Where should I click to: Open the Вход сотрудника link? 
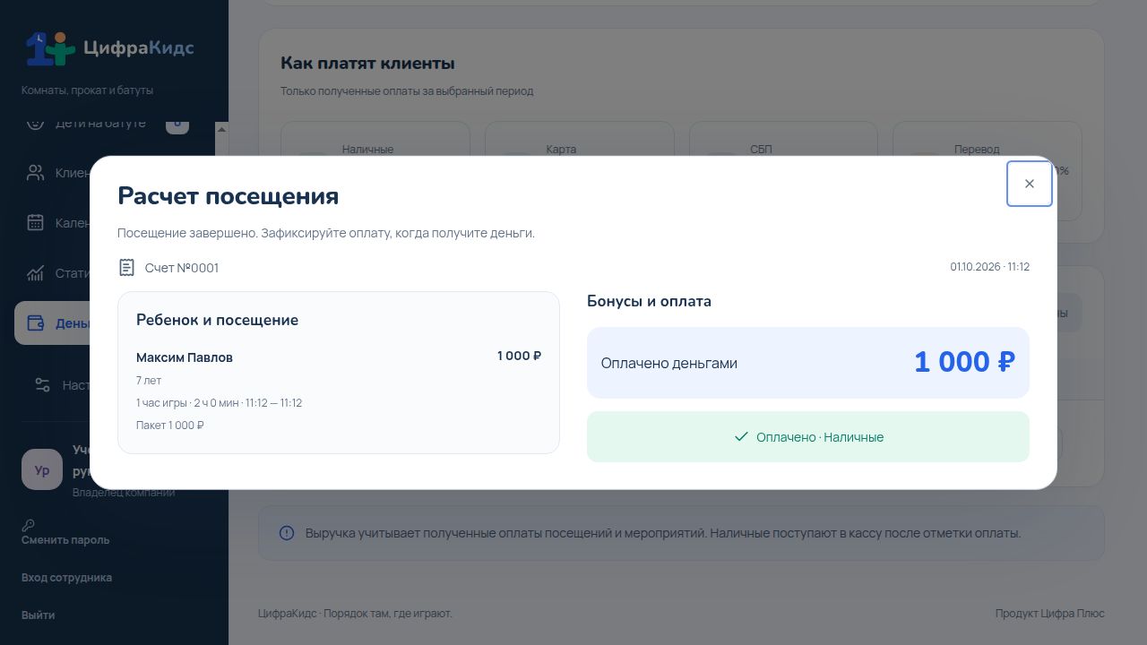coord(66,578)
